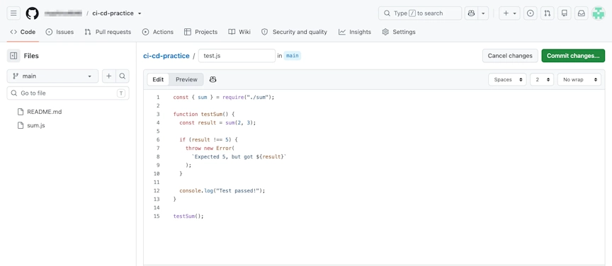The image size is (612, 266).
Task: Click the Go to file input
Action: pyautogui.click(x=68, y=93)
